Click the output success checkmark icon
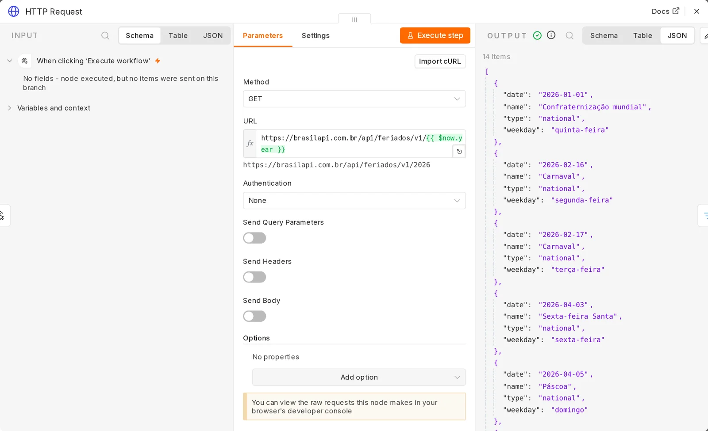This screenshot has height=431, width=708. pyautogui.click(x=537, y=35)
